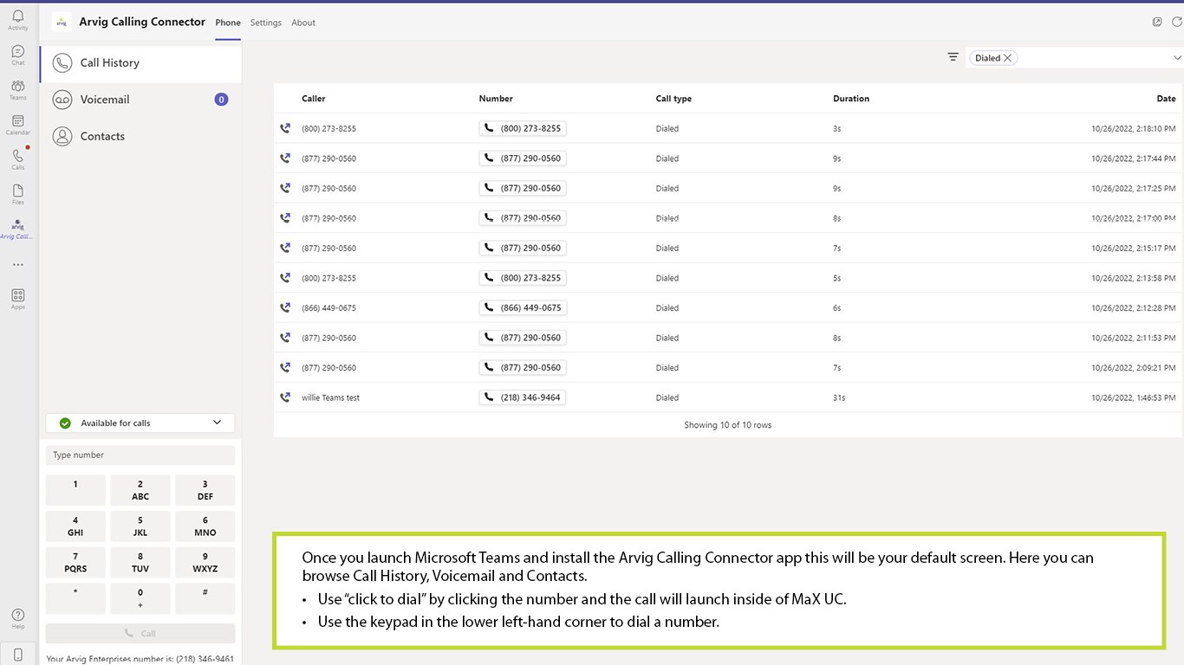Click the Arvig Calling Connector app logo
This screenshot has height=665, width=1184.
[x=61, y=23]
